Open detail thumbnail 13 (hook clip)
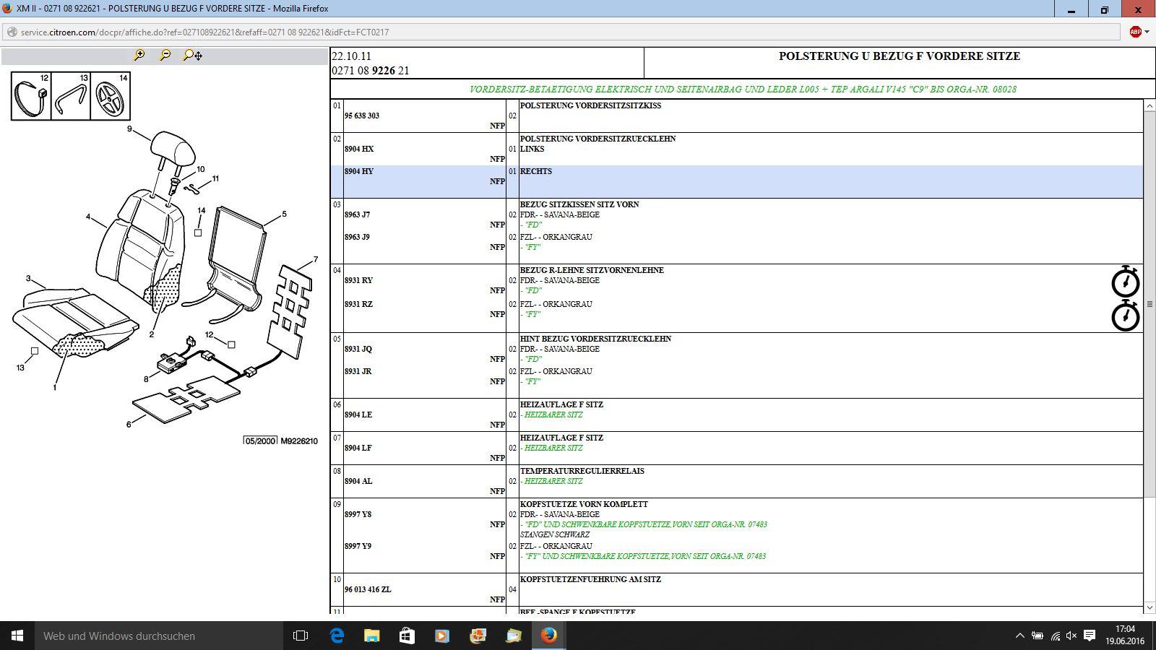 pyautogui.click(x=71, y=96)
